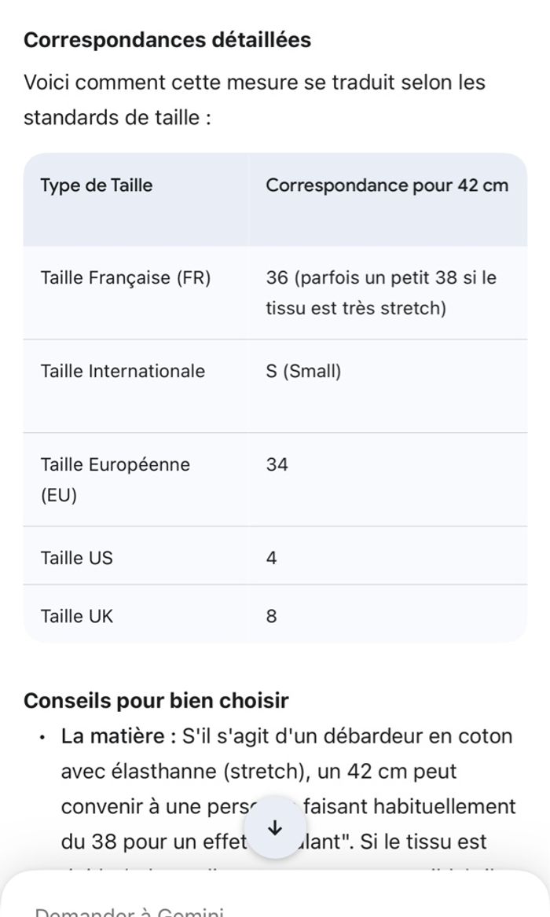The height and width of the screenshot is (917, 550).
Task: Select the "Type de Taille" column header
Action: pyautogui.click(x=97, y=186)
